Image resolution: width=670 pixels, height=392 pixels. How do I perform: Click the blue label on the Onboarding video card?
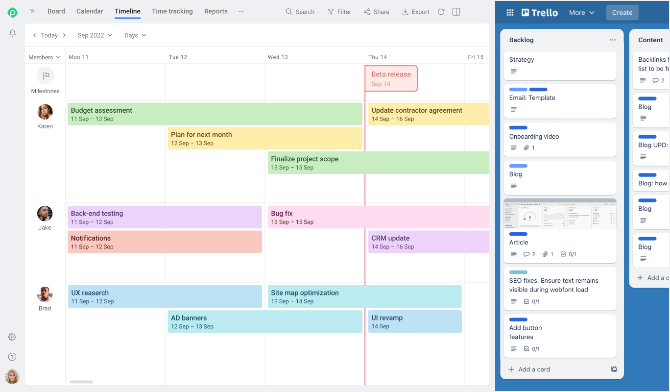(518, 127)
